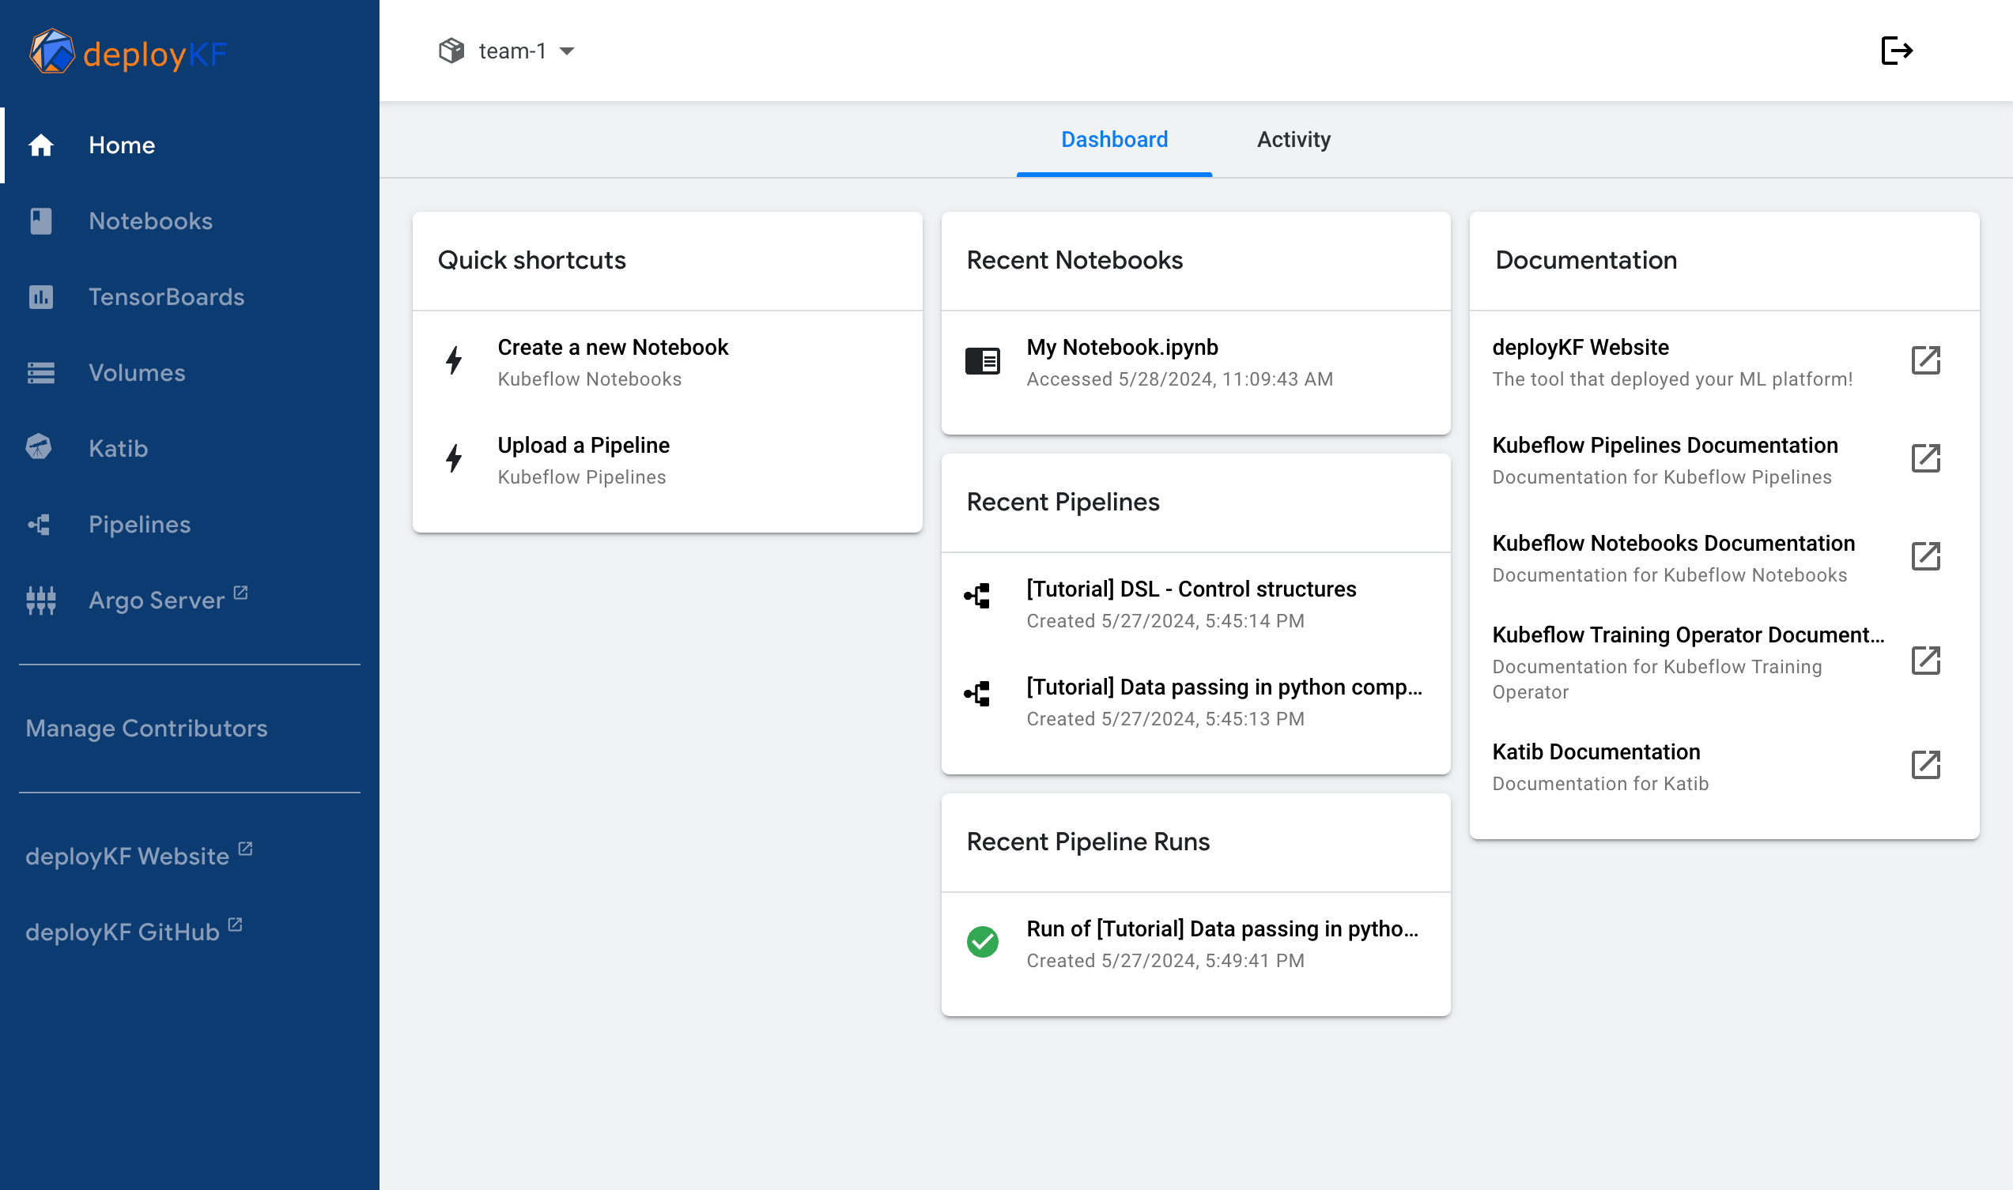Open external link icon for Training Operator docs
Image resolution: width=2013 pixels, height=1190 pixels.
tap(1925, 660)
